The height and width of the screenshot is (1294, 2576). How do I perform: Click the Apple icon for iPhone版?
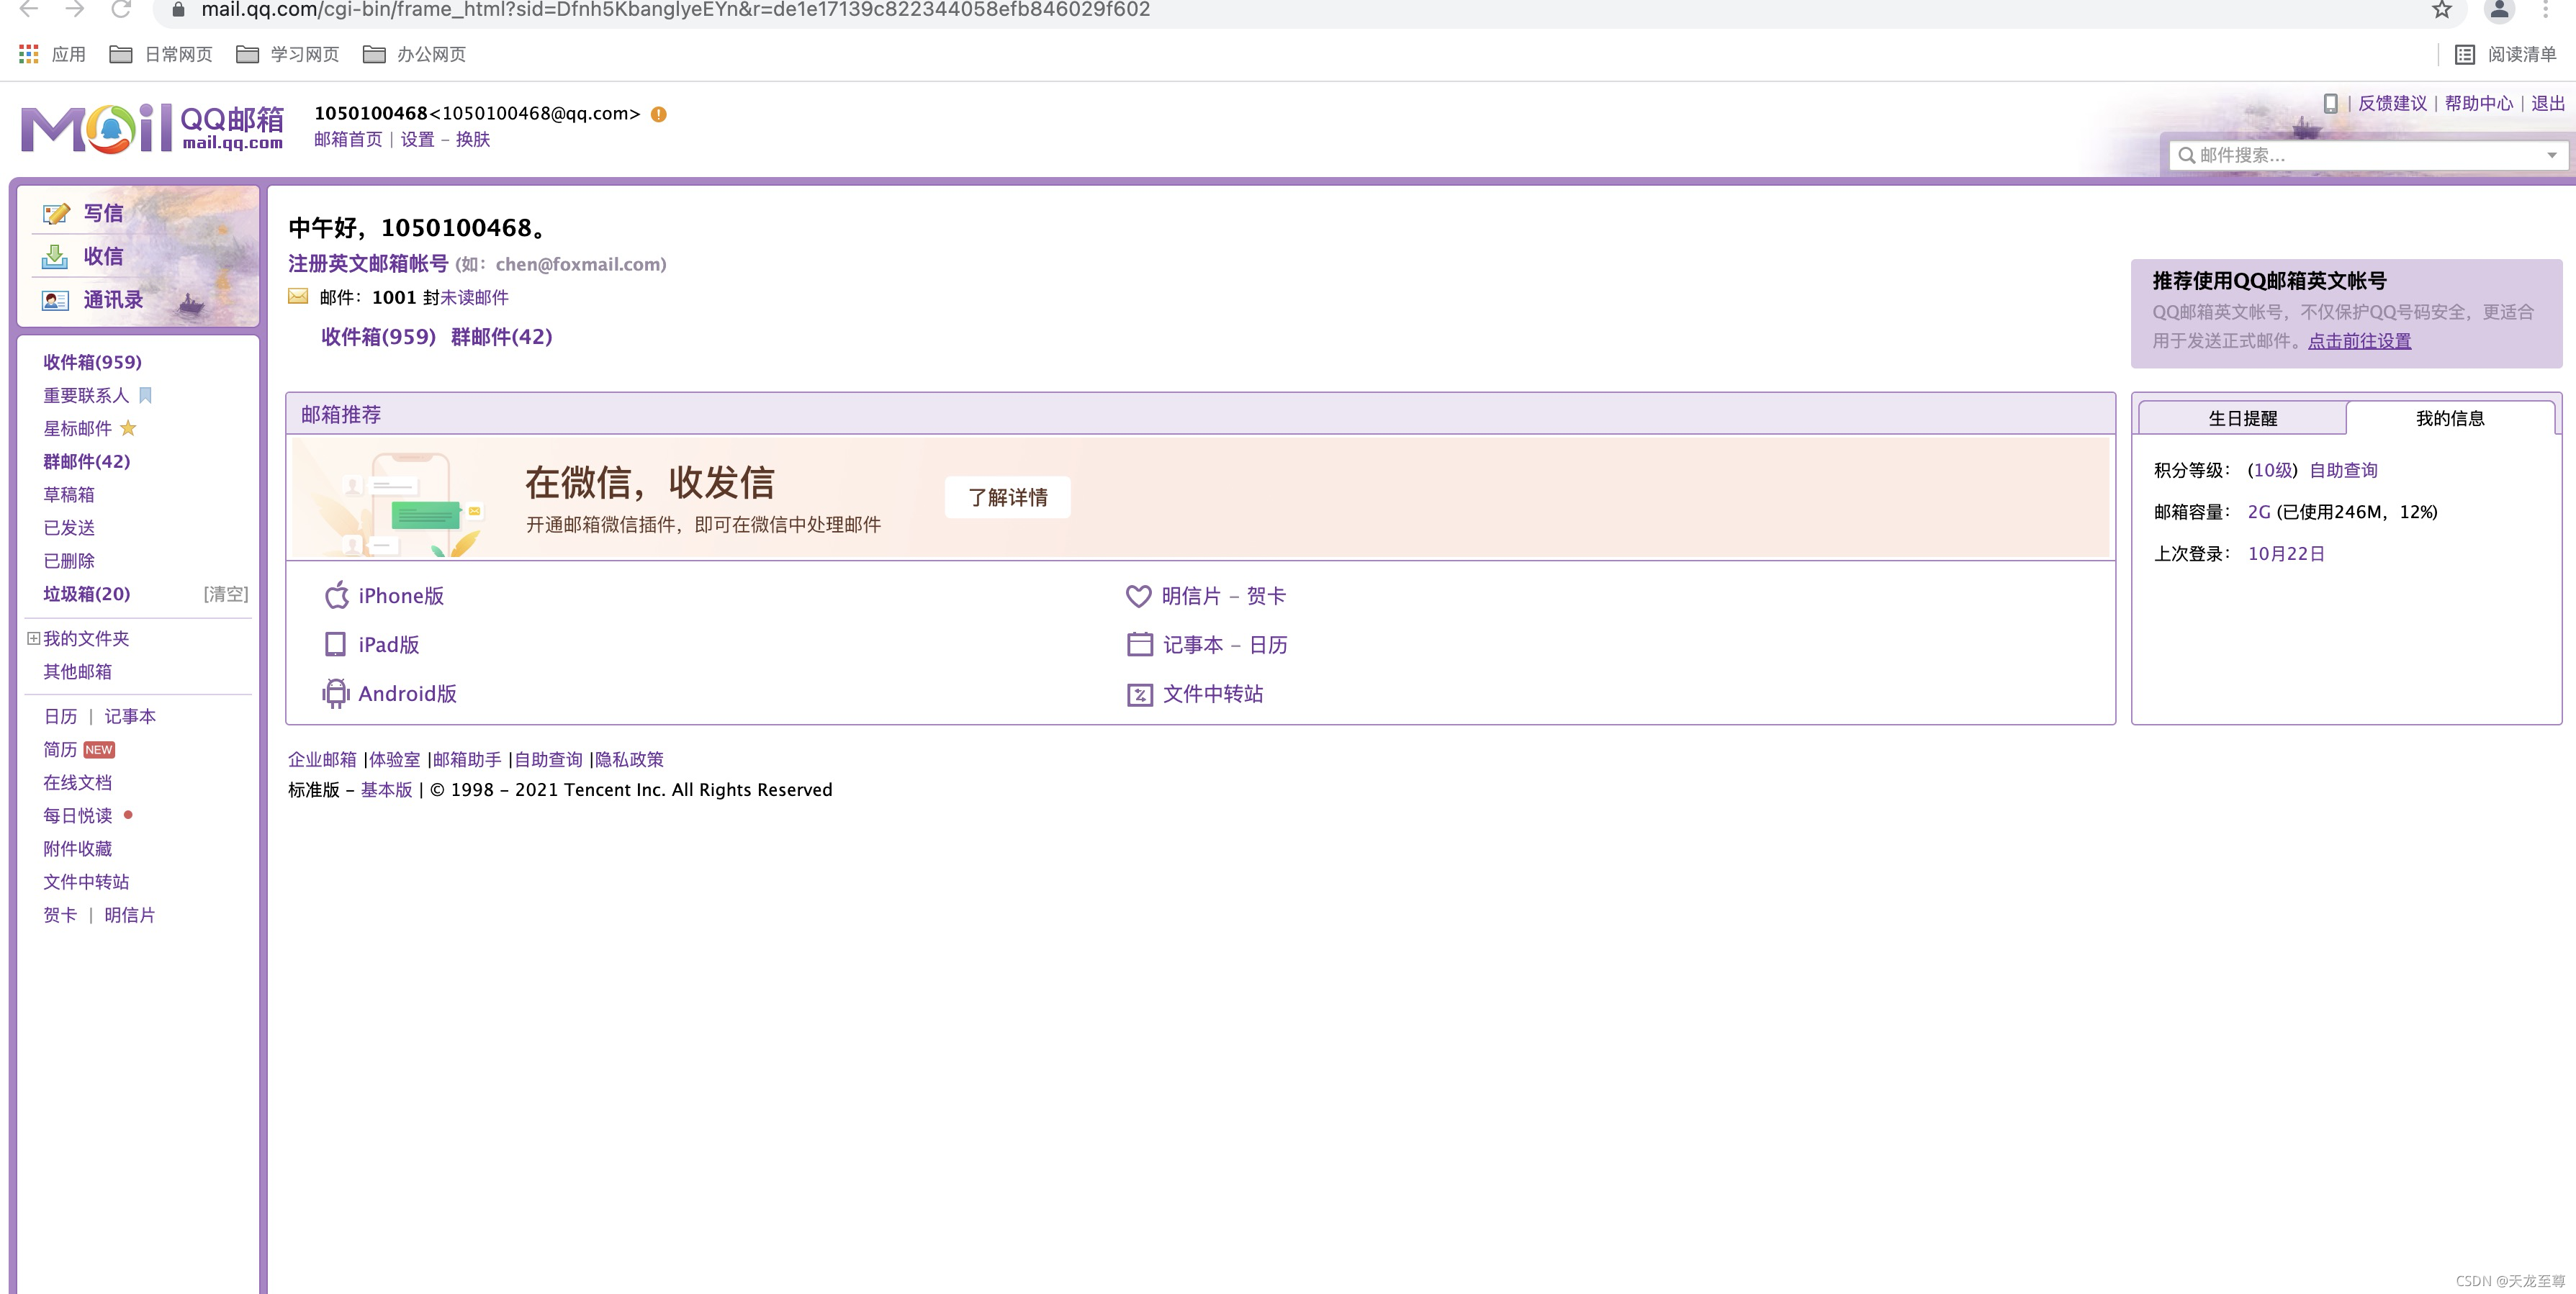tap(336, 596)
